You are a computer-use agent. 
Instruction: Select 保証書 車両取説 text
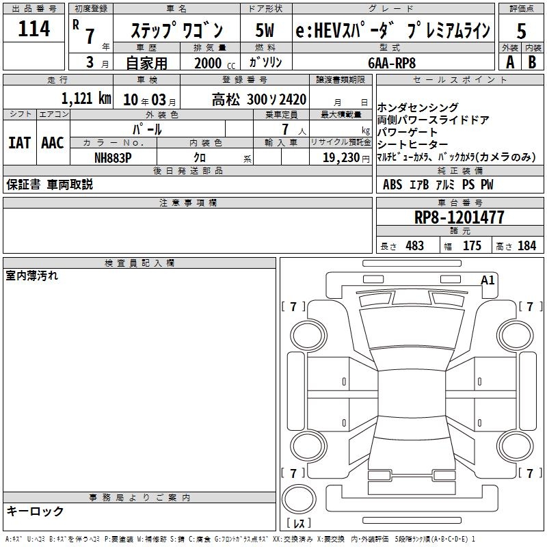49,185
